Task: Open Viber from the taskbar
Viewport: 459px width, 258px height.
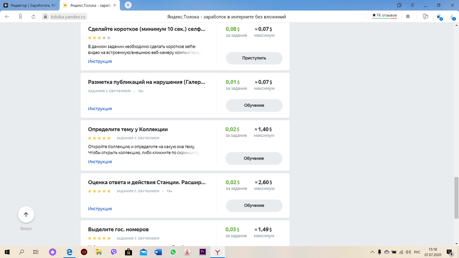Action: click(x=114, y=252)
